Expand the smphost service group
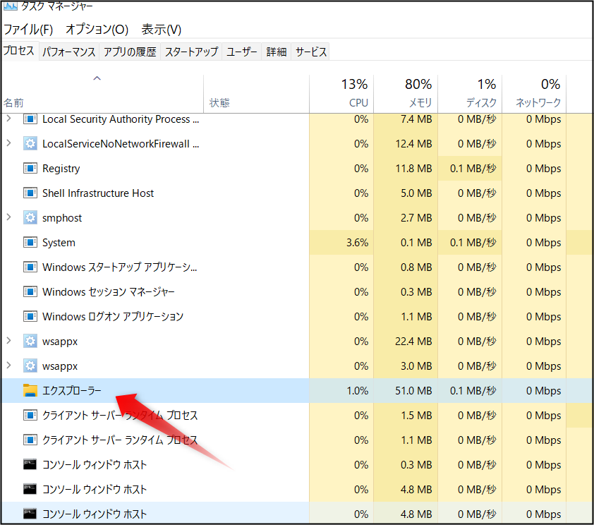This screenshot has height=525, width=594. (8, 217)
